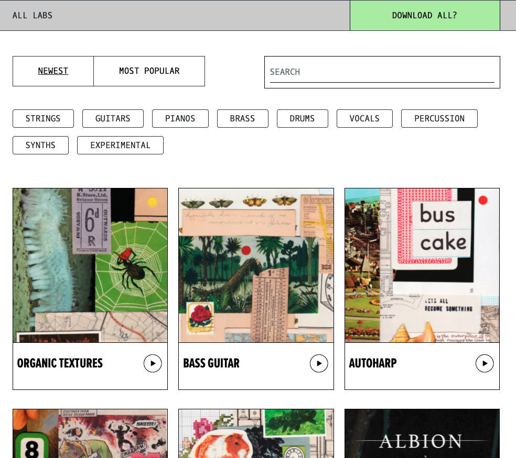Open the Albion artwork thumbnail
Image resolution: width=516 pixels, height=458 pixels.
click(422, 434)
